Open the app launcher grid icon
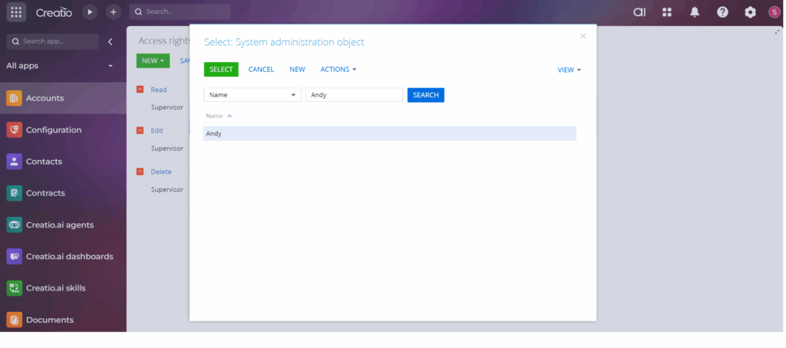Image resolution: width=786 pixels, height=348 pixels. [16, 12]
